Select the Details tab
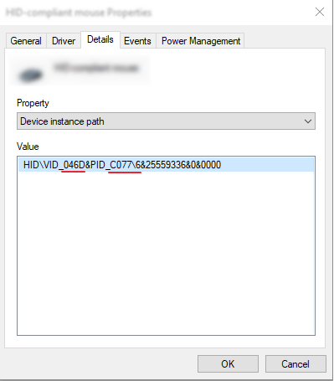The image size is (334, 381). click(100, 39)
